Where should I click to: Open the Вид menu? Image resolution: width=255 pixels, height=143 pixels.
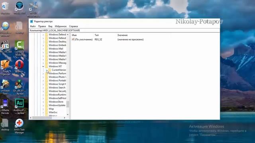point(51,26)
